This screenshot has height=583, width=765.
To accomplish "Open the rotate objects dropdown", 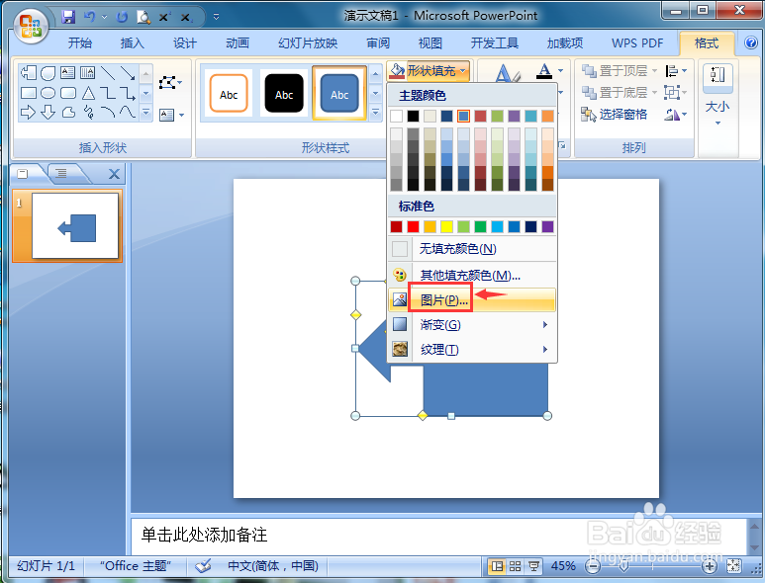I will point(676,115).
